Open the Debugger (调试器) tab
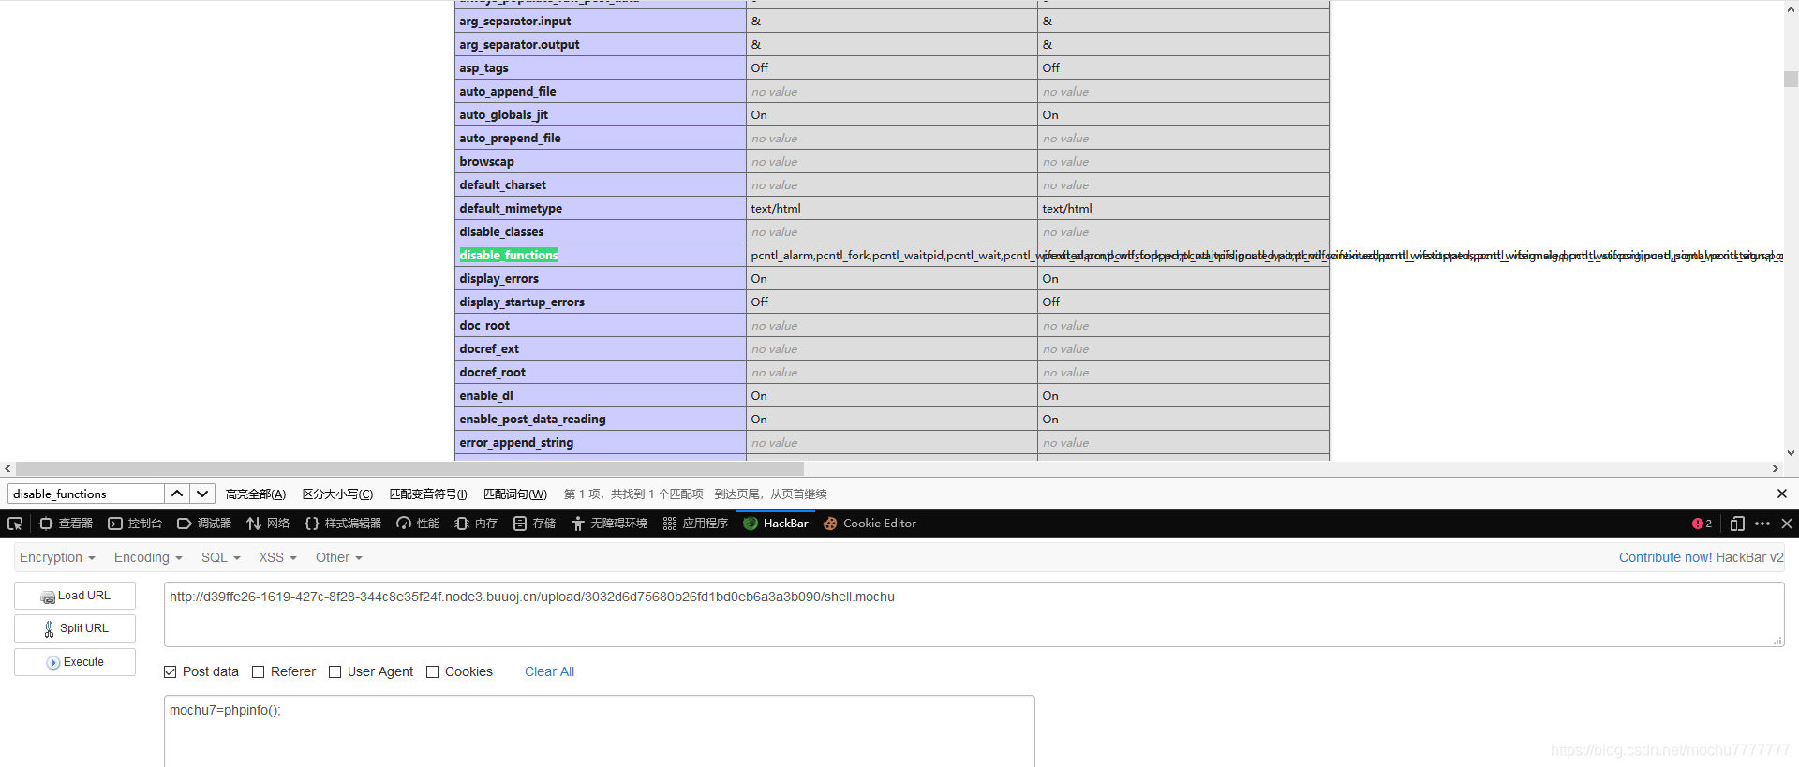1799x767 pixels. pyautogui.click(x=204, y=524)
